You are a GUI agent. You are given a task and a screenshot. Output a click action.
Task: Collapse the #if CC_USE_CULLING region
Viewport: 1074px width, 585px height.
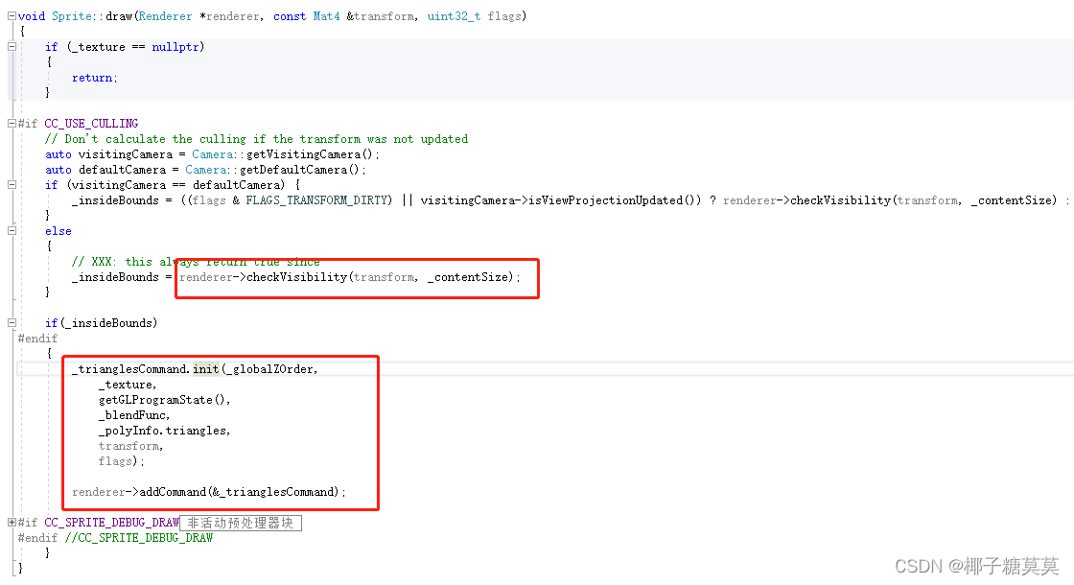tap(12, 124)
